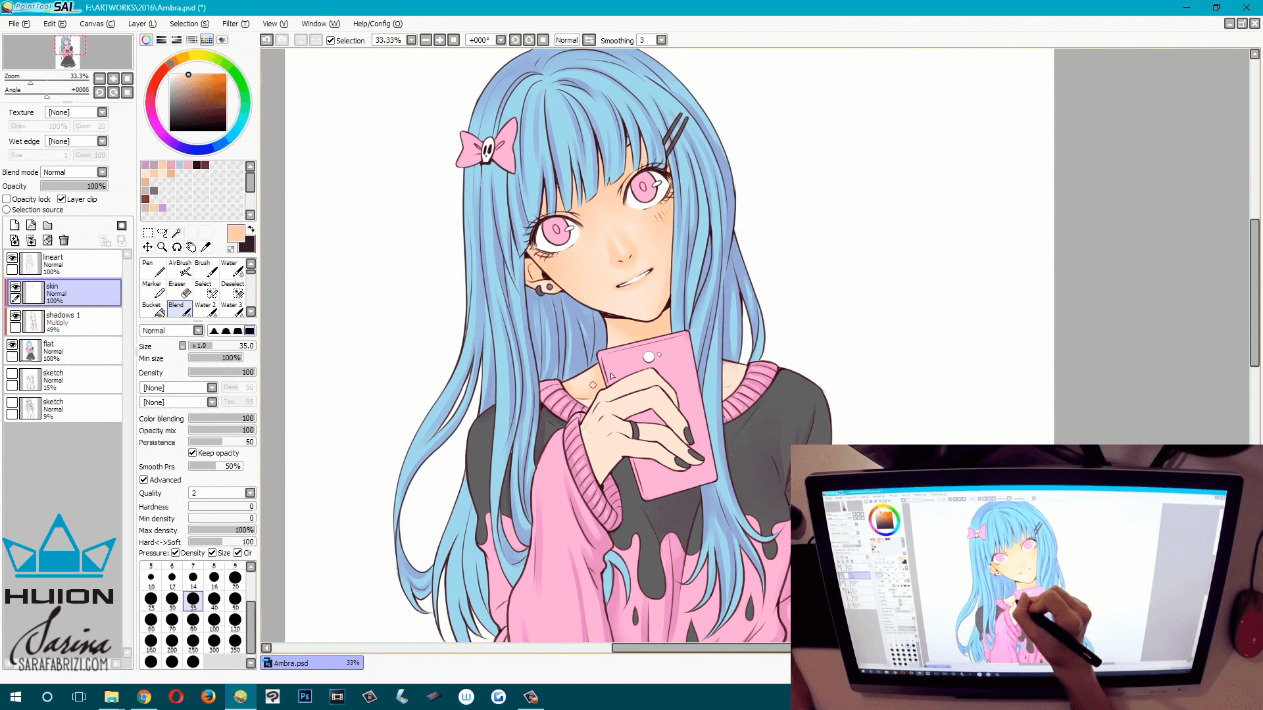Open the zoom 33.33% dropdown
The width and height of the screenshot is (1263, 710).
click(411, 40)
